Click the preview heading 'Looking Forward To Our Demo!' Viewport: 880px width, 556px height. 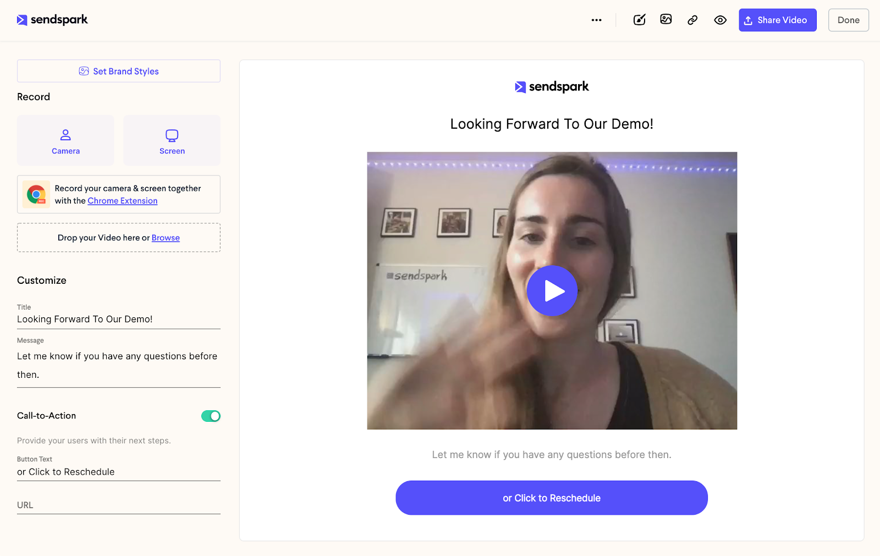coord(552,124)
